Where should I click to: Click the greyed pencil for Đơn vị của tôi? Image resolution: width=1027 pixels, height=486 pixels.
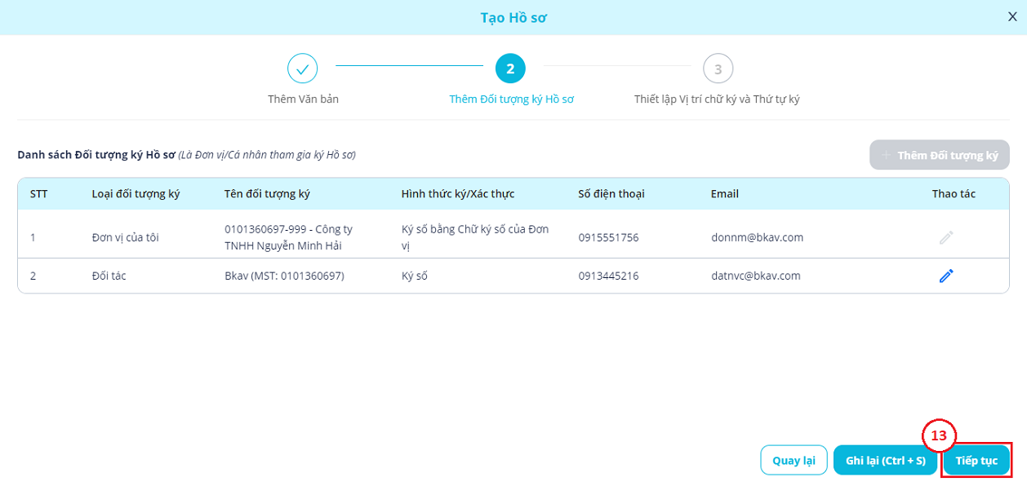(x=946, y=238)
